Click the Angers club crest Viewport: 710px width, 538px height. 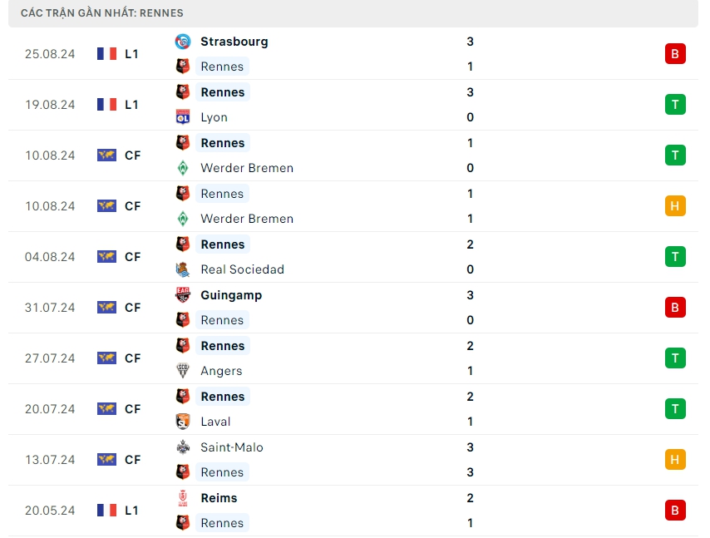[x=183, y=371]
